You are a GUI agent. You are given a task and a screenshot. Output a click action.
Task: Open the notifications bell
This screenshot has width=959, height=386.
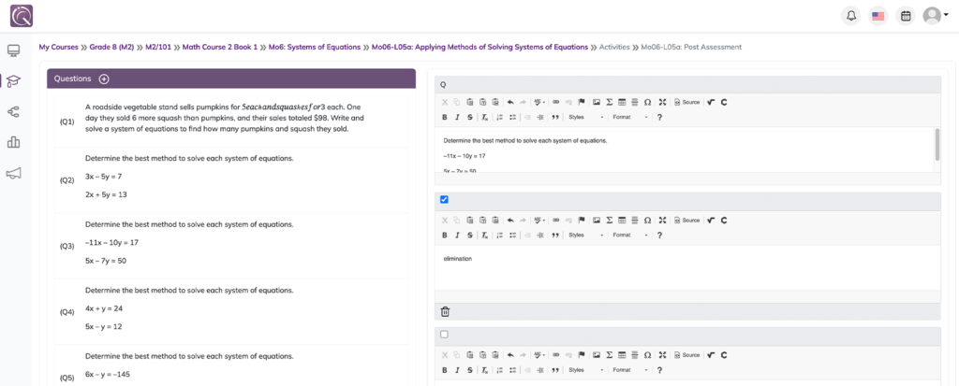point(850,16)
